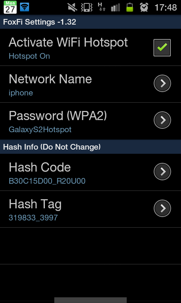Select the Password (WPA2) setting row
Screen dimensions: 181x303
(x=90, y=121)
